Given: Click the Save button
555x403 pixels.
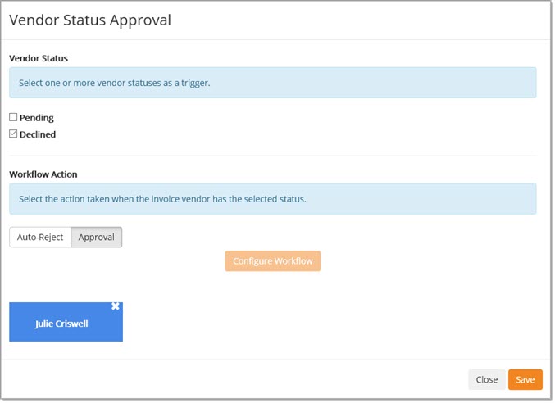Looking at the screenshot, I should (x=525, y=380).
